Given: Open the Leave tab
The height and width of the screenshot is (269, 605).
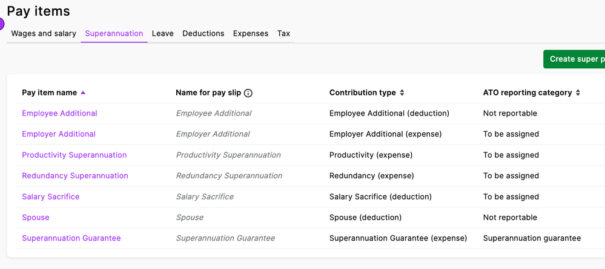Looking at the screenshot, I should coord(162,33).
